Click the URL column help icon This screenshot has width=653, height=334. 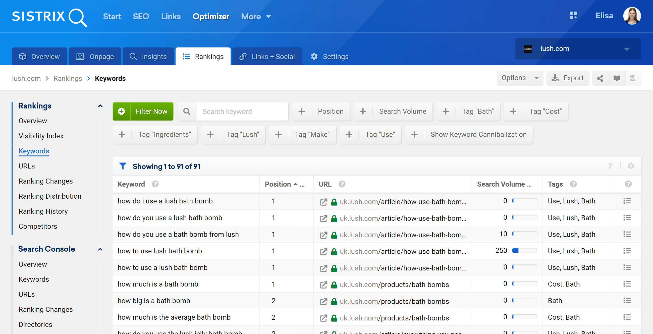pos(342,184)
